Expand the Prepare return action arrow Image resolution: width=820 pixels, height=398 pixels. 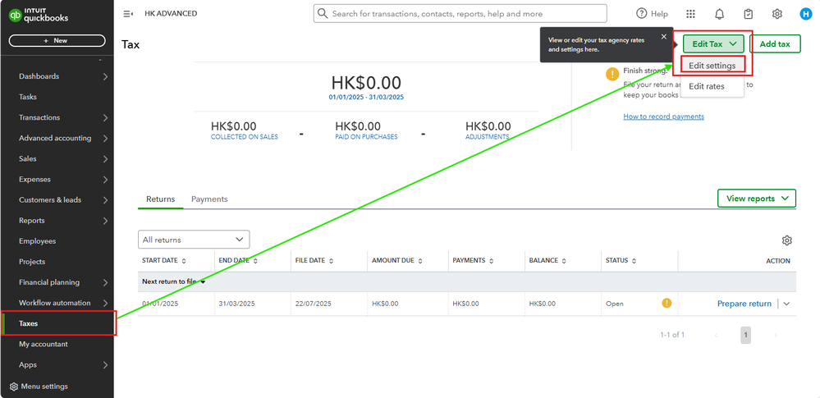(786, 304)
